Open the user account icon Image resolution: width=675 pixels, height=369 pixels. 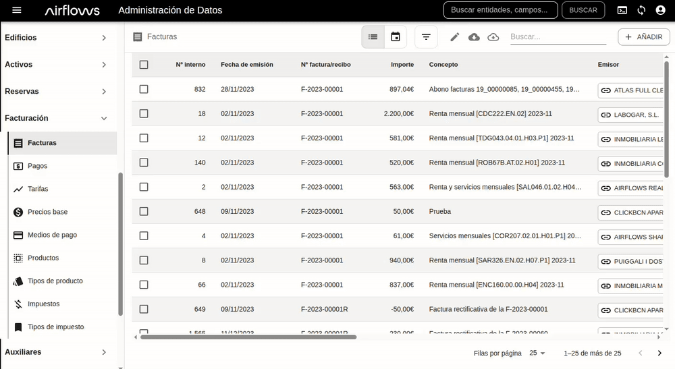[660, 10]
